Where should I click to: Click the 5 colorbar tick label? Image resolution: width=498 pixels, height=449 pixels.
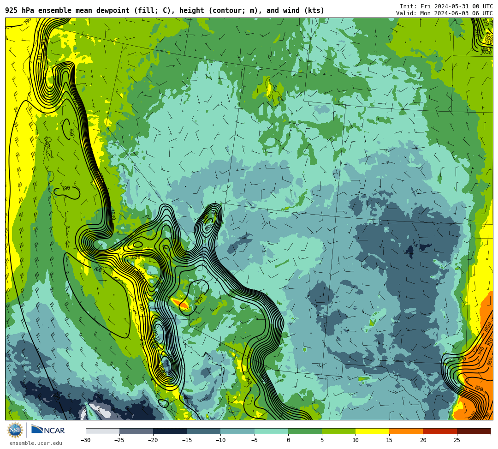coord(322,440)
